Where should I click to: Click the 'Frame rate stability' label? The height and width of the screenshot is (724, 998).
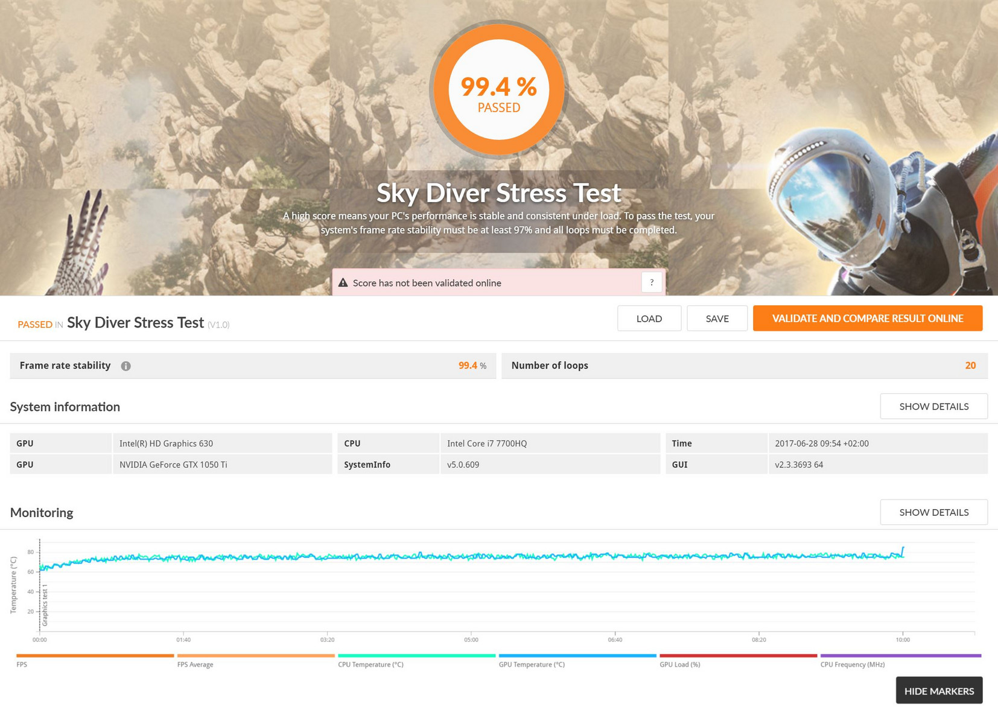pos(65,366)
